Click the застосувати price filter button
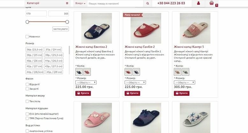 [60, 29]
